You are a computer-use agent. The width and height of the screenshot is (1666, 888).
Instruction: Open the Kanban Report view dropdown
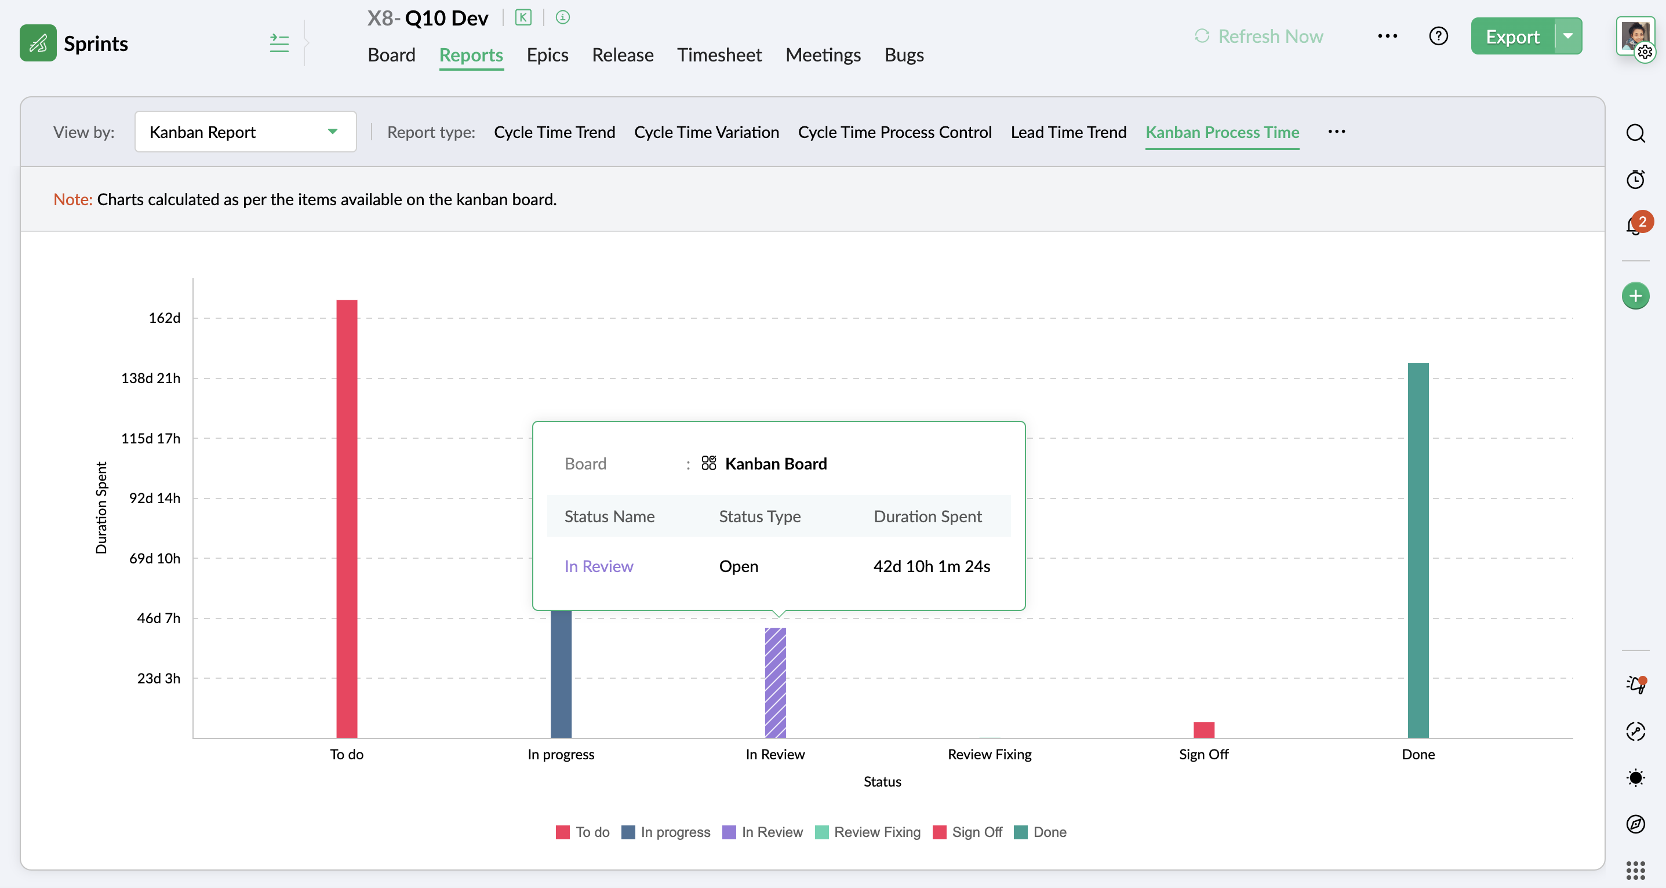pyautogui.click(x=245, y=132)
